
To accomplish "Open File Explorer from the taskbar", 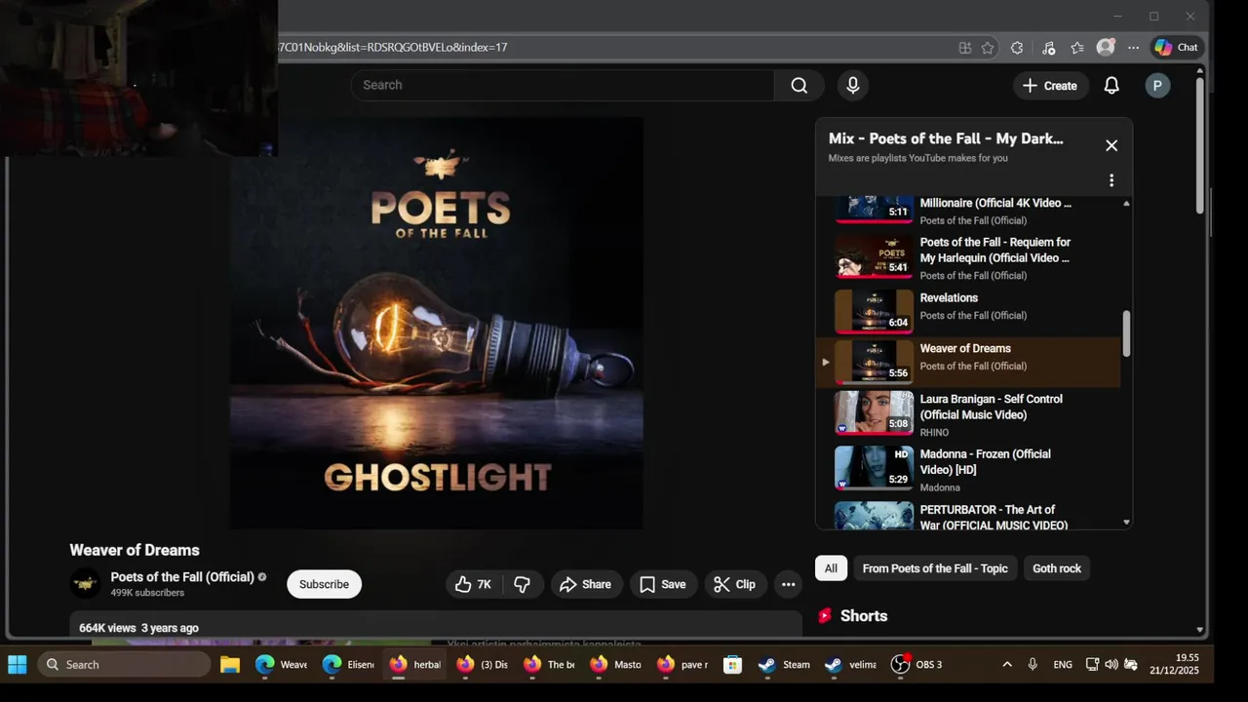I will click(x=230, y=664).
